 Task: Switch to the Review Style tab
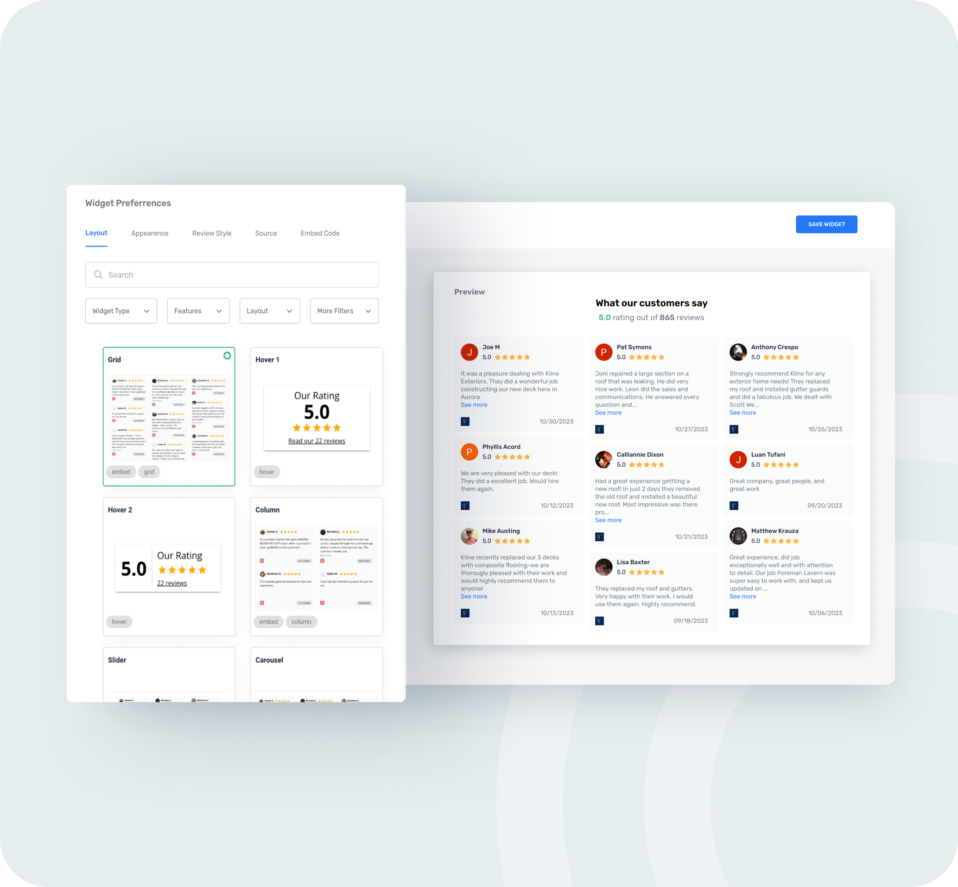pyautogui.click(x=211, y=233)
